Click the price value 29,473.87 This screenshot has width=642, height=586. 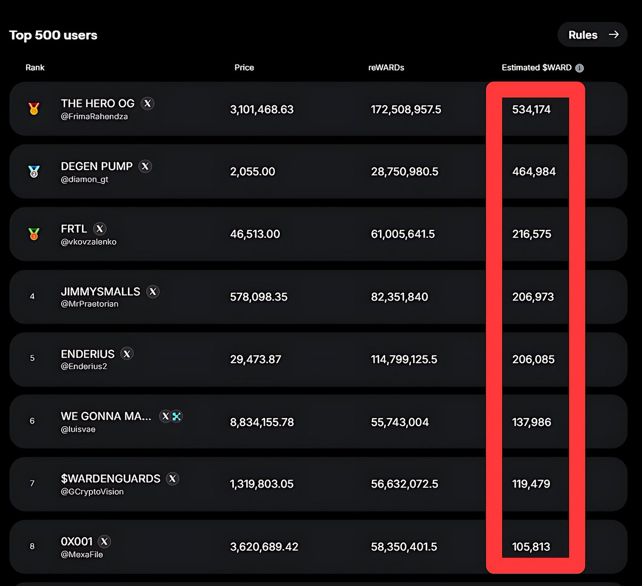(256, 359)
